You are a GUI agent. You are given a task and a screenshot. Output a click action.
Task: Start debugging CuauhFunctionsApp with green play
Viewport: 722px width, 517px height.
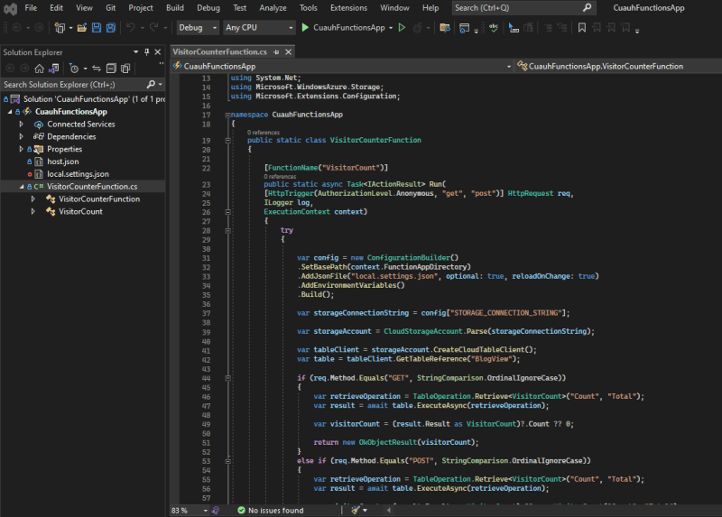305,28
